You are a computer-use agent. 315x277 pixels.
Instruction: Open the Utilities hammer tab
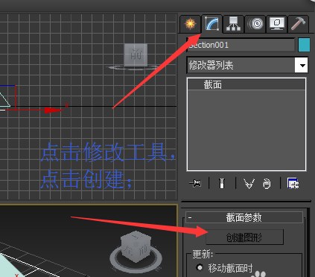coord(298,24)
